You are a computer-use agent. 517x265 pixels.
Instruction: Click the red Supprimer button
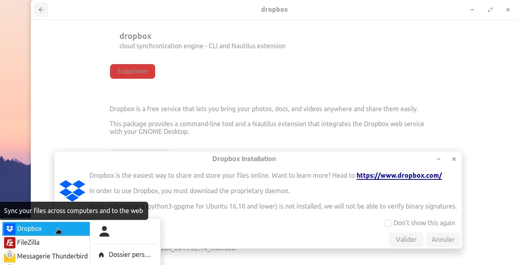[x=132, y=71]
